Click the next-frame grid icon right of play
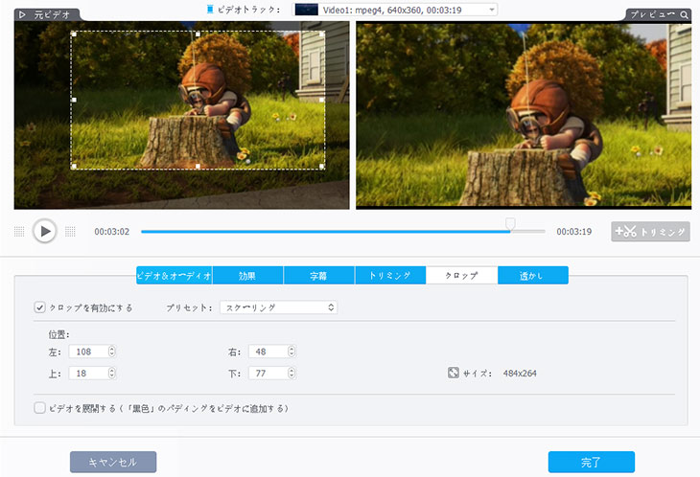Viewport: 700px width, 477px height. tap(70, 232)
